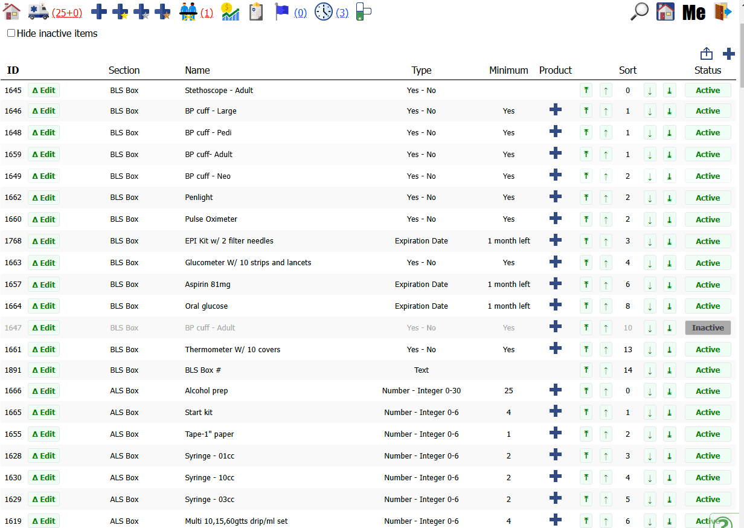Open the dollar growth chart icon
This screenshot has height=528, width=744.
tap(230, 12)
